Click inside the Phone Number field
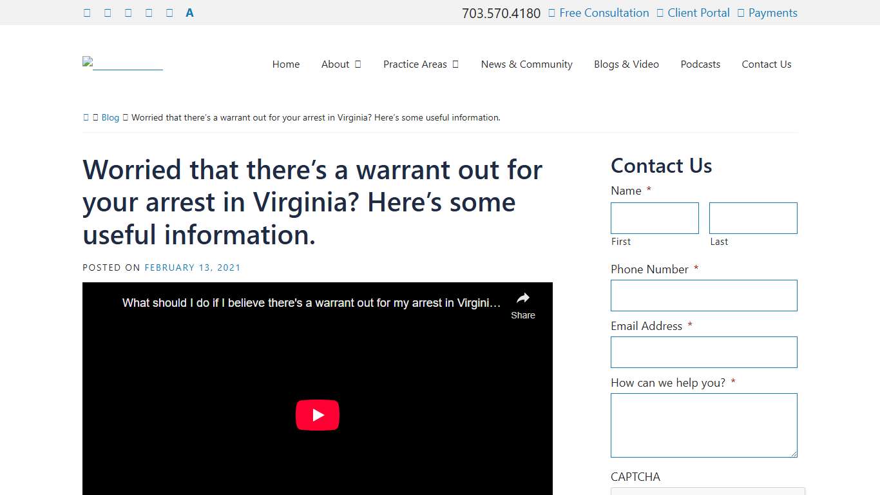This screenshot has width=880, height=495. (703, 295)
